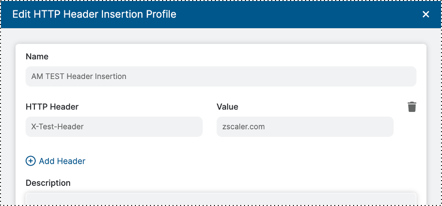Focus the Name input field
Screen dimensions: 442x206
pos(221,76)
